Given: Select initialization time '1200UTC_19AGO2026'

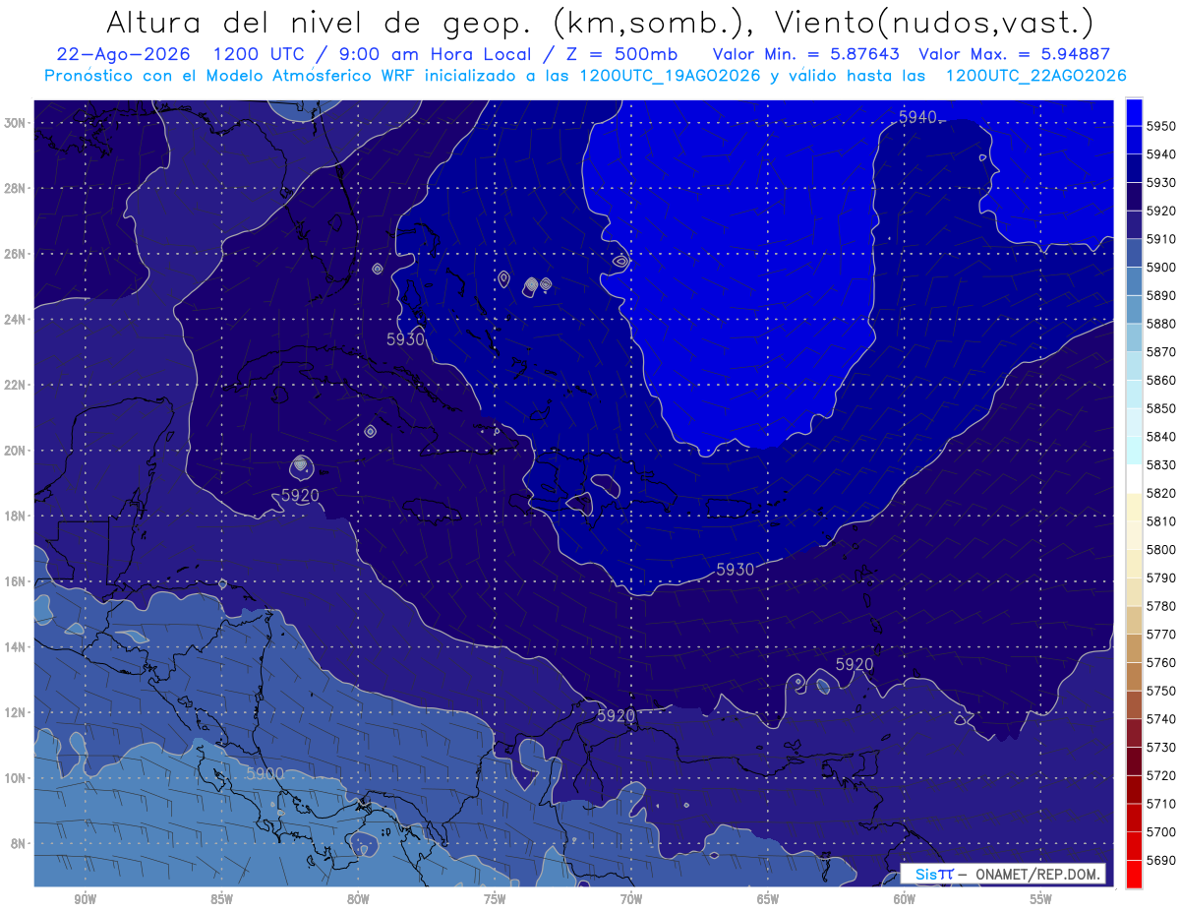Looking at the screenshot, I should (x=670, y=76).
